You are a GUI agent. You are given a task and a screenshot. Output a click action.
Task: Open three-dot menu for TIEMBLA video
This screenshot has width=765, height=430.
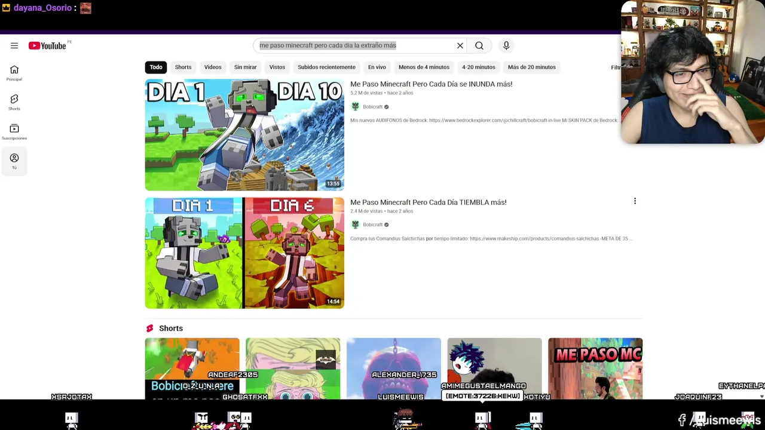pos(635,201)
